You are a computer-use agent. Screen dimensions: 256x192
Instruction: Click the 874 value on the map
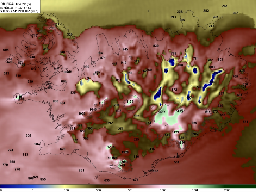coord(103,58)
